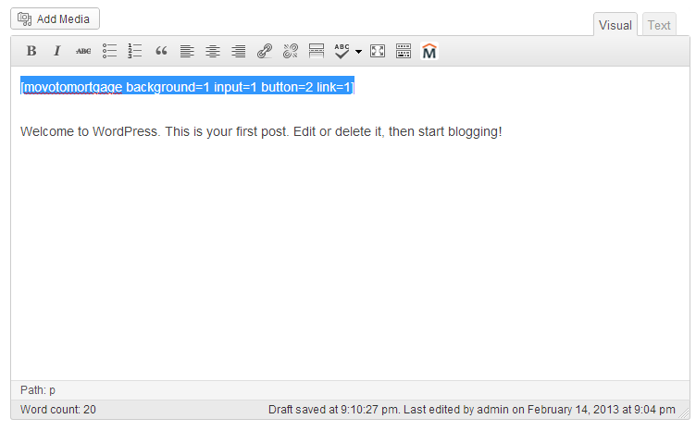
Task: Click the Movoto mortgage shortcode icon
Action: [429, 52]
